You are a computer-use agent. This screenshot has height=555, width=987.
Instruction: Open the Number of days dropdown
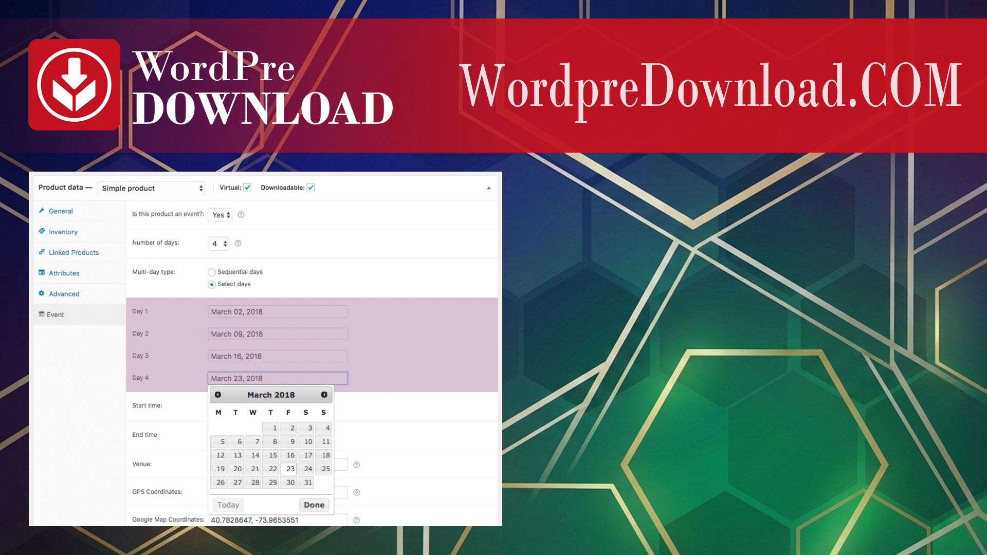(218, 244)
